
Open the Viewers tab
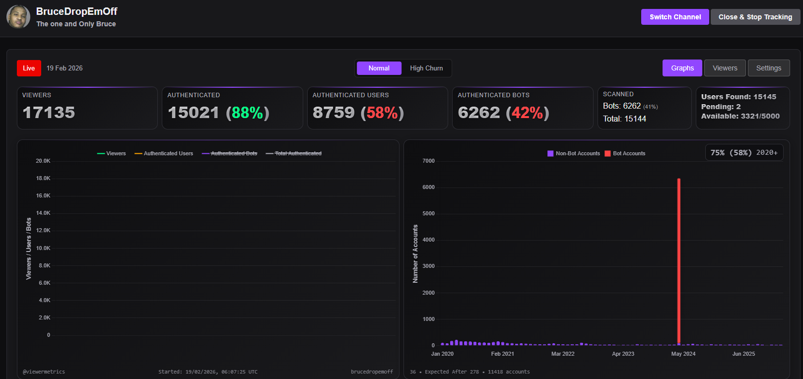pyautogui.click(x=725, y=68)
